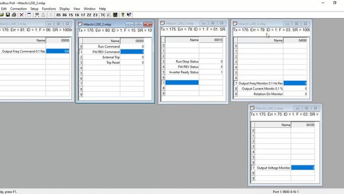344x194 pixels.
Task: Select function 23 toolbar button
Action: pyautogui.click(x=95, y=15)
